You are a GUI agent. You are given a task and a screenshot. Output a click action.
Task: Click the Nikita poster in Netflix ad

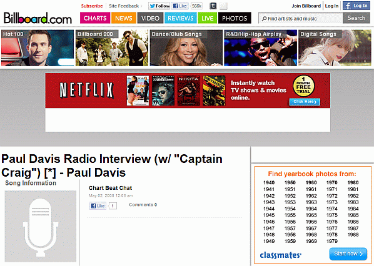[x=188, y=91]
